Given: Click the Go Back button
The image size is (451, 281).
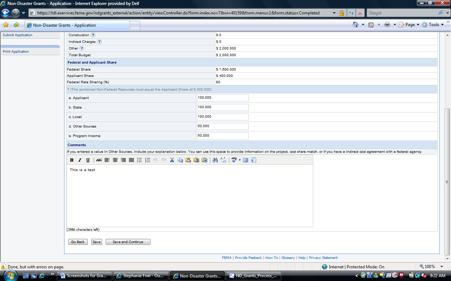Looking at the screenshot, I should point(78,242).
